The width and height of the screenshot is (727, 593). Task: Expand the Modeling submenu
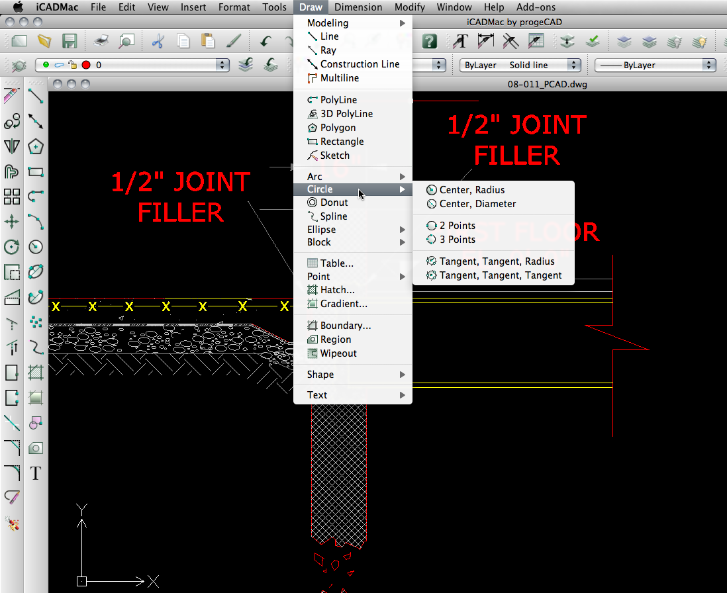point(353,23)
